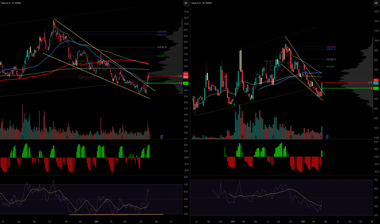Select latest green histogram bar, weekly oscillator
The width and height of the screenshot is (380, 224).
coord(322,154)
